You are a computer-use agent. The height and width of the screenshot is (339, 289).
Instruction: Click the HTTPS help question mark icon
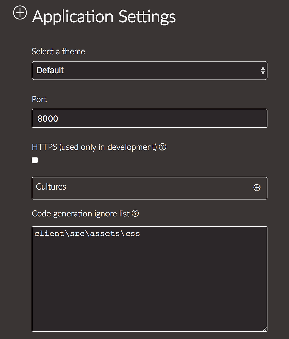(162, 147)
